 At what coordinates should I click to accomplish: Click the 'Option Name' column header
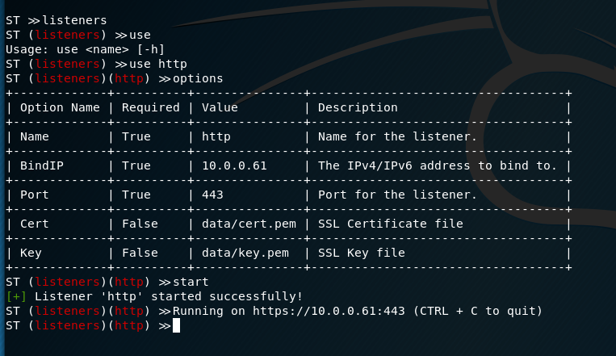point(60,107)
